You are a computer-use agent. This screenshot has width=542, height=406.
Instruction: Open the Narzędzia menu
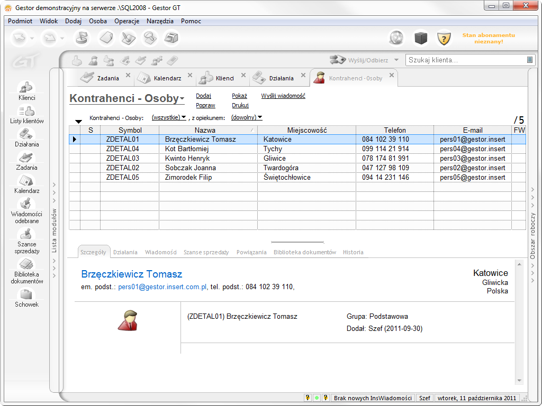(x=160, y=21)
